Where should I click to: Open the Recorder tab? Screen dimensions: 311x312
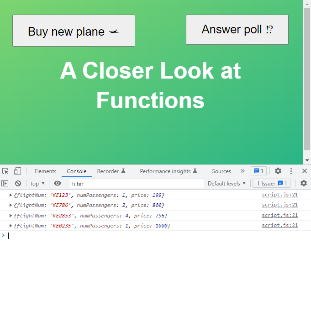[111, 171]
